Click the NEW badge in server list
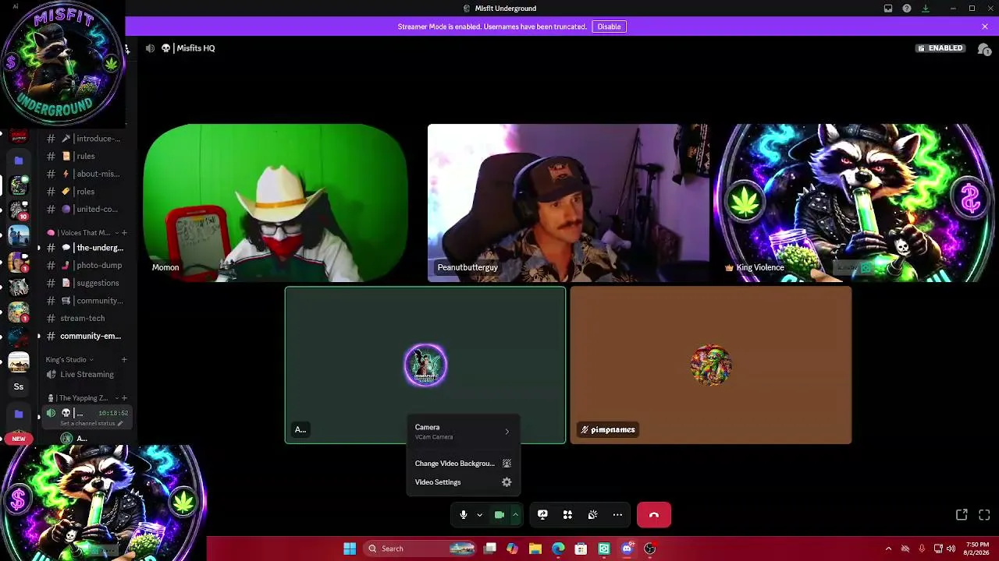Screen dimensions: 999x561 [19, 439]
